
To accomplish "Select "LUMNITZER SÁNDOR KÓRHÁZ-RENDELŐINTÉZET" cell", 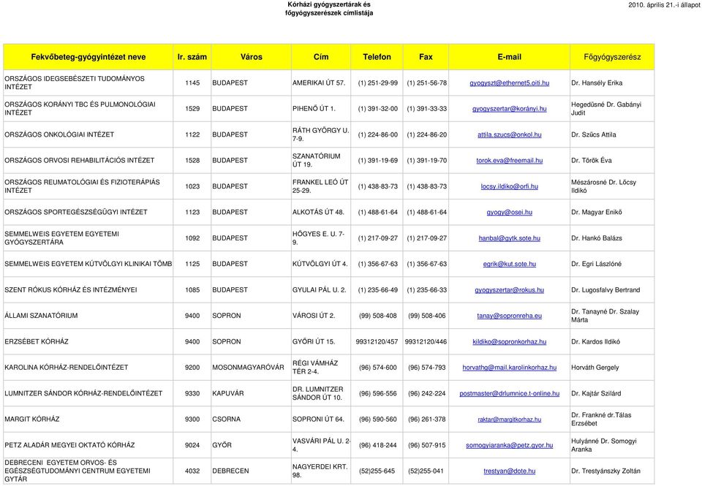I will (88, 393).
